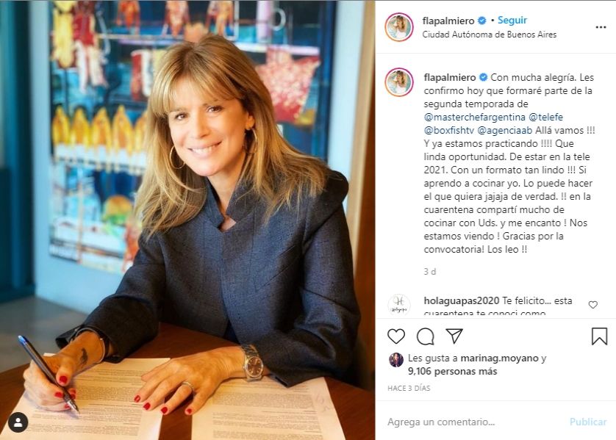
Task: Save the post with the bookmark icon
Action: click(x=599, y=336)
